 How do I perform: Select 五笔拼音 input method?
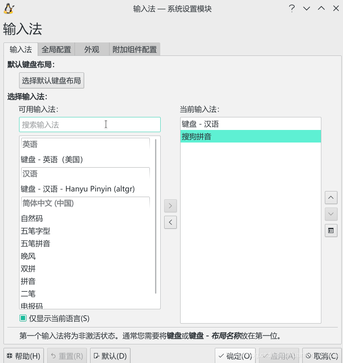coord(86,243)
